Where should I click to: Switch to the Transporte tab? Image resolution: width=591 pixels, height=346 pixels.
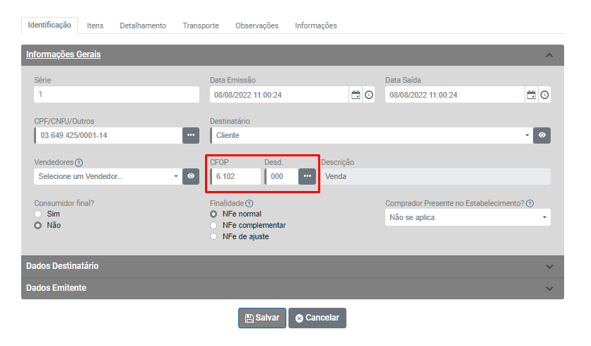(x=201, y=25)
